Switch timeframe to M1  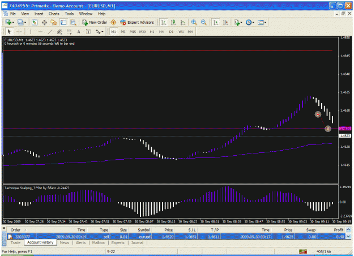113,32
